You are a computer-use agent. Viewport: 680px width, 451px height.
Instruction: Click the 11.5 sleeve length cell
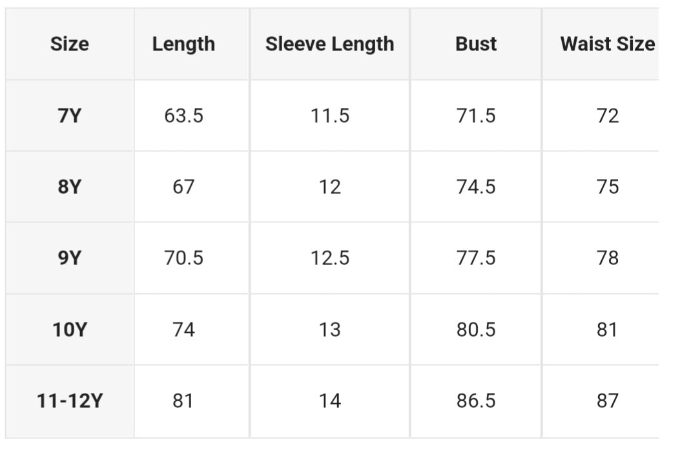point(329,116)
